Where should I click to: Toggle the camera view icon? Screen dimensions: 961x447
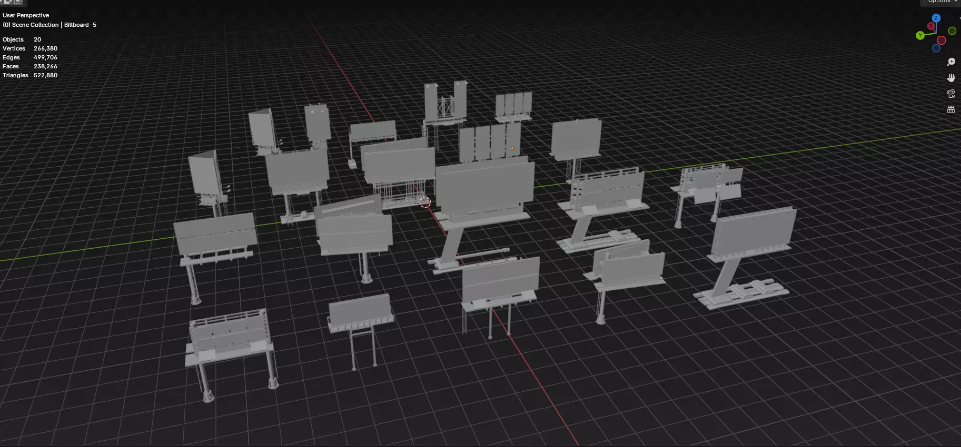[x=951, y=94]
